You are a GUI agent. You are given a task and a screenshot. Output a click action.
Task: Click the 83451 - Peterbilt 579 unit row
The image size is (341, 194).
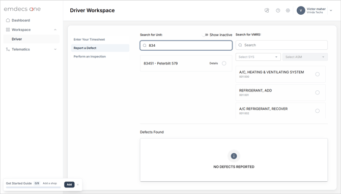[186, 63]
